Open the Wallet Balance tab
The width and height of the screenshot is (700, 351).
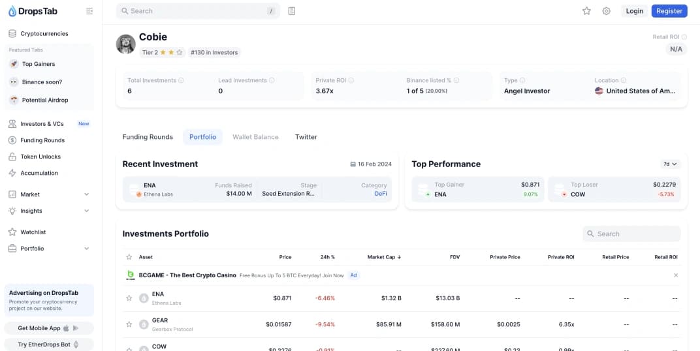pos(255,137)
